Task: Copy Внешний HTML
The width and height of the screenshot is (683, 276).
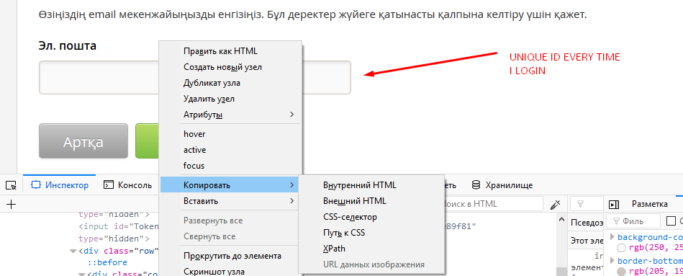Action: tap(371, 201)
